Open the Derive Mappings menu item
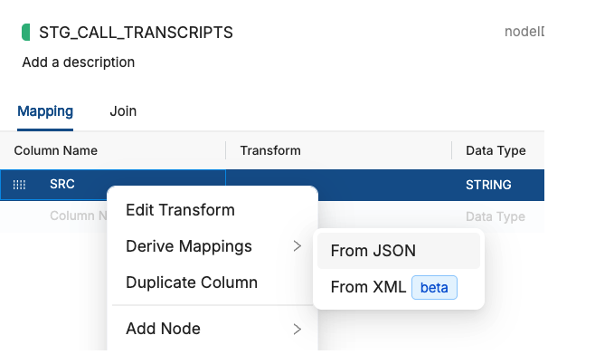The image size is (614, 364). (189, 246)
